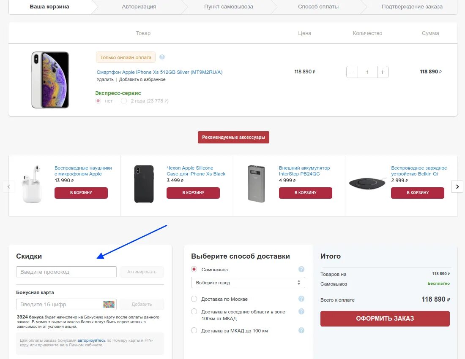Viewport: 465px width, 359px height.
Task: Go to Способ оплаты step
Action: [x=318, y=6]
